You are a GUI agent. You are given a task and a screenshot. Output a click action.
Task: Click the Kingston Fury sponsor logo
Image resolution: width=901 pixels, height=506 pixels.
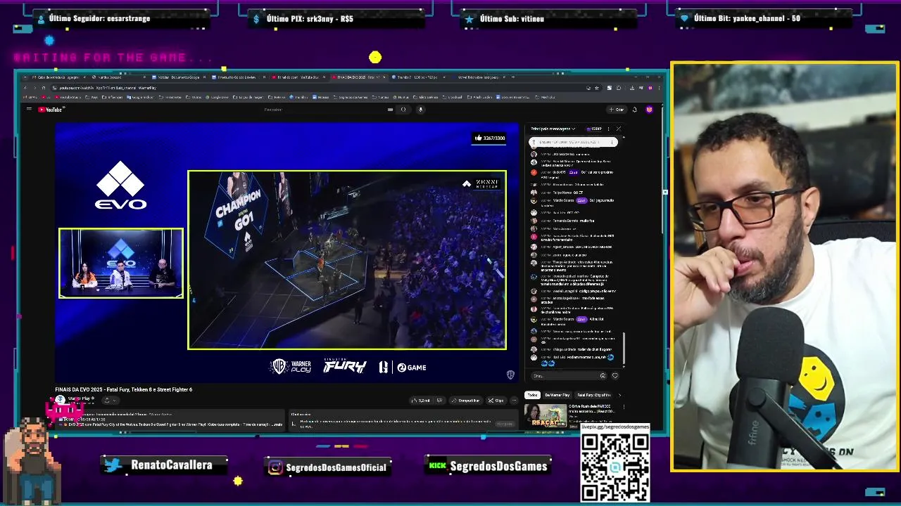[x=345, y=366]
